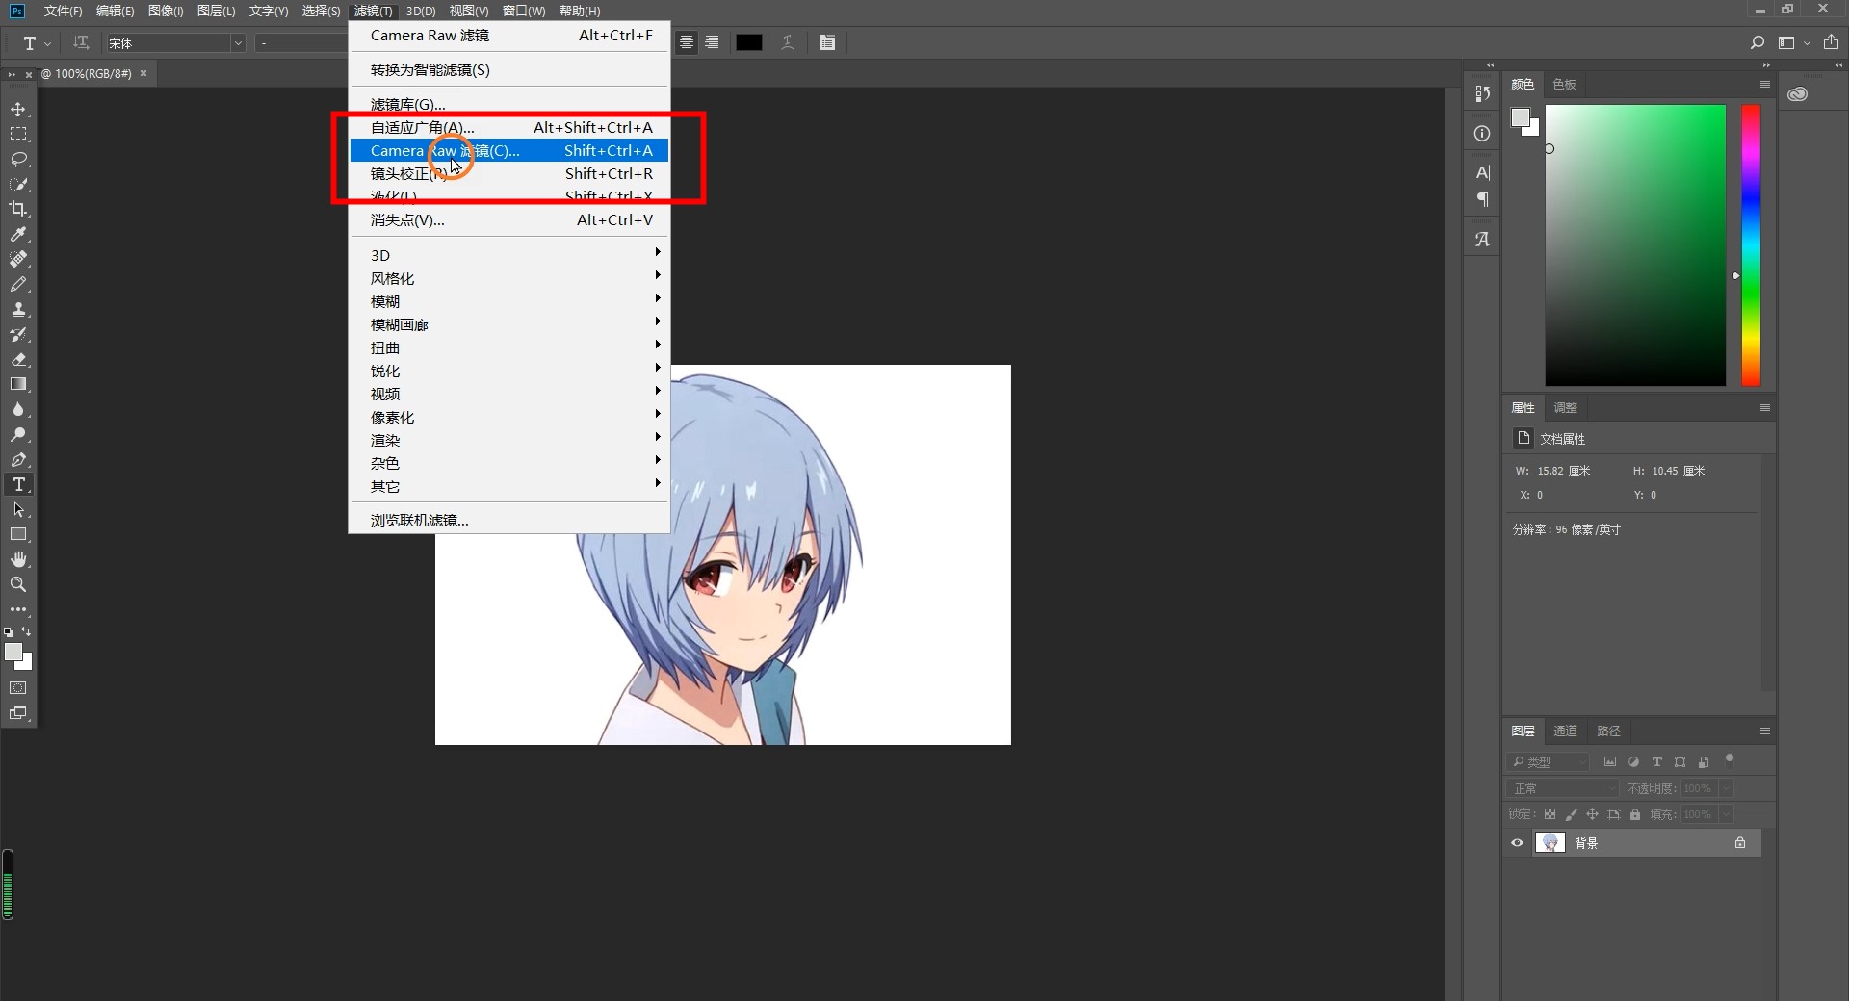
Task: Select the Zoom tool
Action: coord(18,584)
